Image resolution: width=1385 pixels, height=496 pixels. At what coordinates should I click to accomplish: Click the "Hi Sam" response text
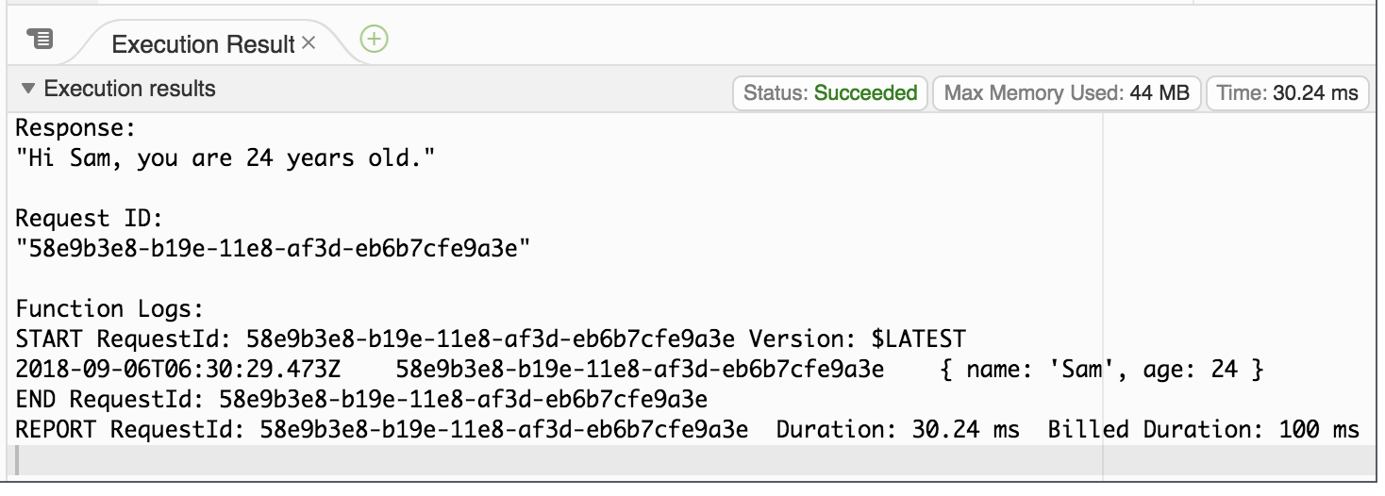click(x=225, y=158)
